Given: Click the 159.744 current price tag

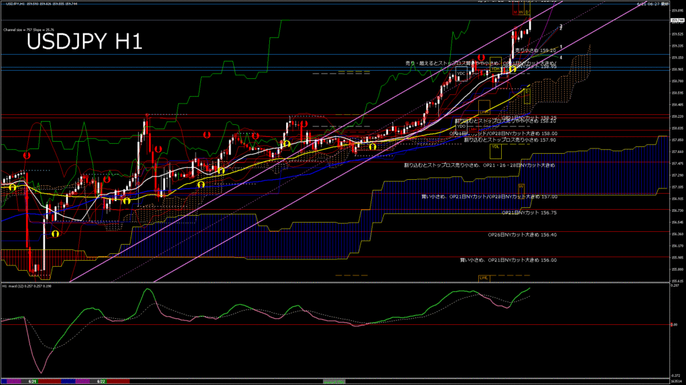Looking at the screenshot, I should [x=675, y=21].
